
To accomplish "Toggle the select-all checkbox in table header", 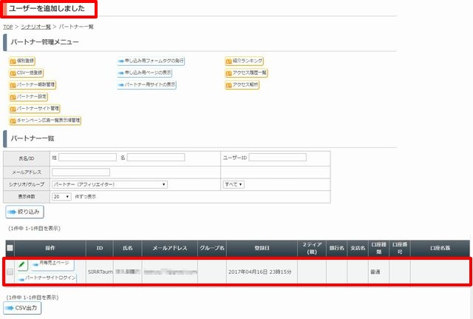I will click(x=10, y=248).
